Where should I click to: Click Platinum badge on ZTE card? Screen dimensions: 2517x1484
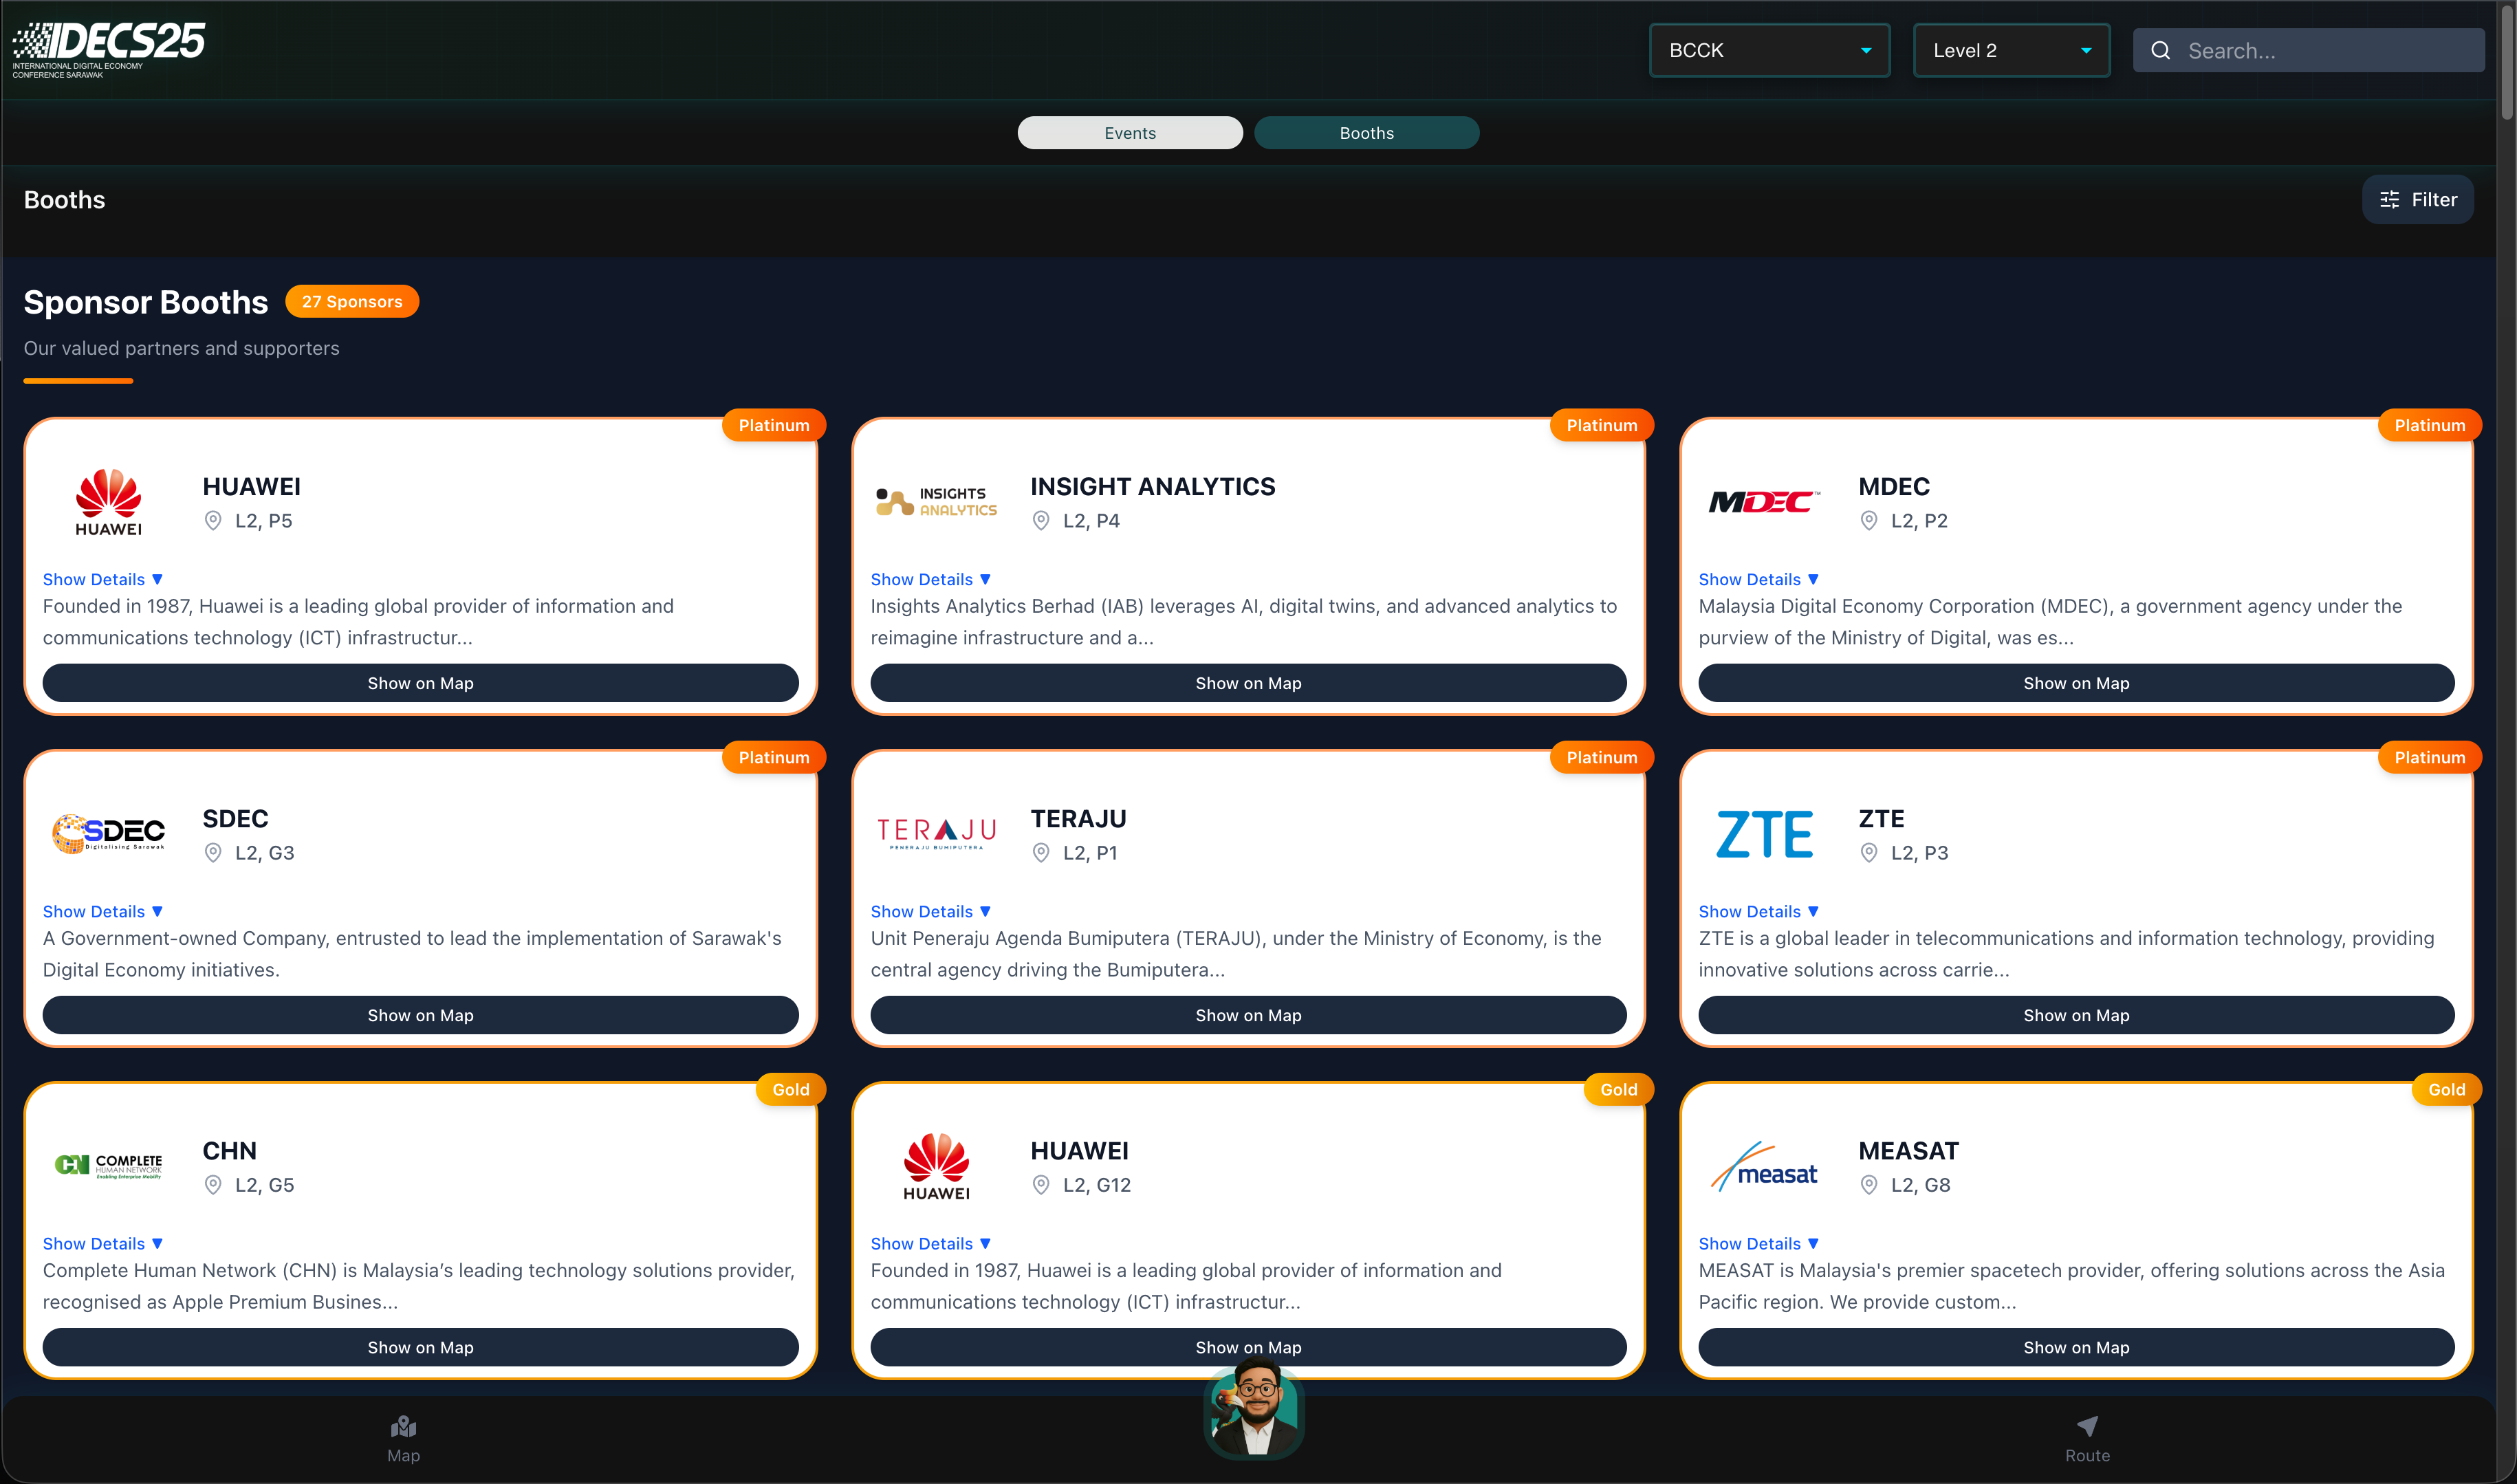click(2430, 757)
